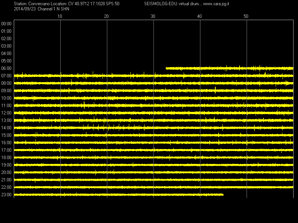Click the Channel 1 N SHN text
This screenshot has height=223, width=298.
[53, 9]
